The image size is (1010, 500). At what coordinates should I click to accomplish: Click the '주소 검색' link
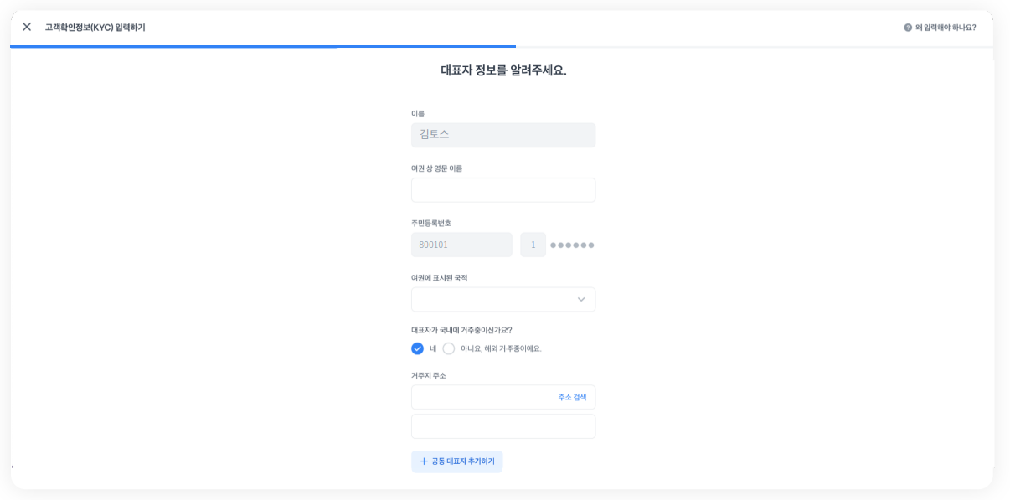pyautogui.click(x=572, y=397)
